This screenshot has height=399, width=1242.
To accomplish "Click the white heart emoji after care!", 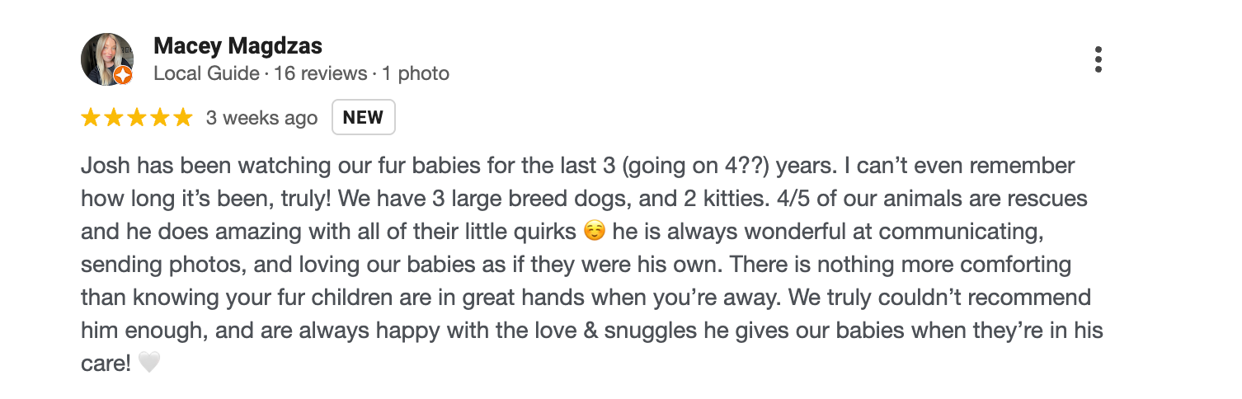I will tap(149, 363).
